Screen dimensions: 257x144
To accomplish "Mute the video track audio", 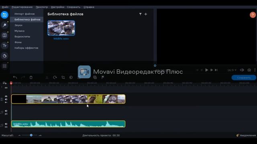I will pos(6,99).
